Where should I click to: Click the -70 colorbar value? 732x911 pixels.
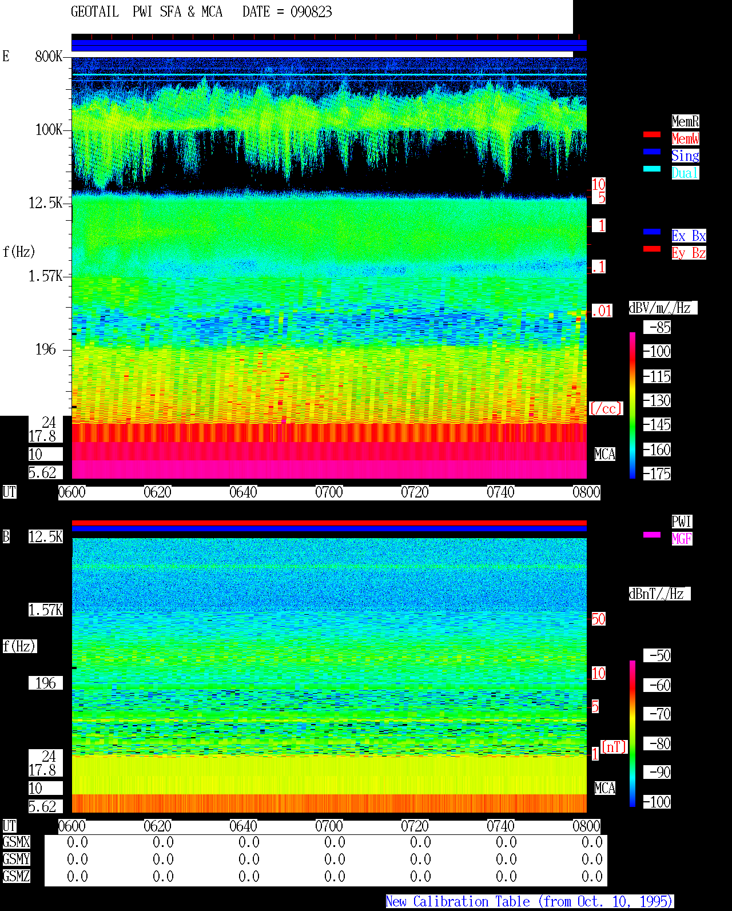658,714
